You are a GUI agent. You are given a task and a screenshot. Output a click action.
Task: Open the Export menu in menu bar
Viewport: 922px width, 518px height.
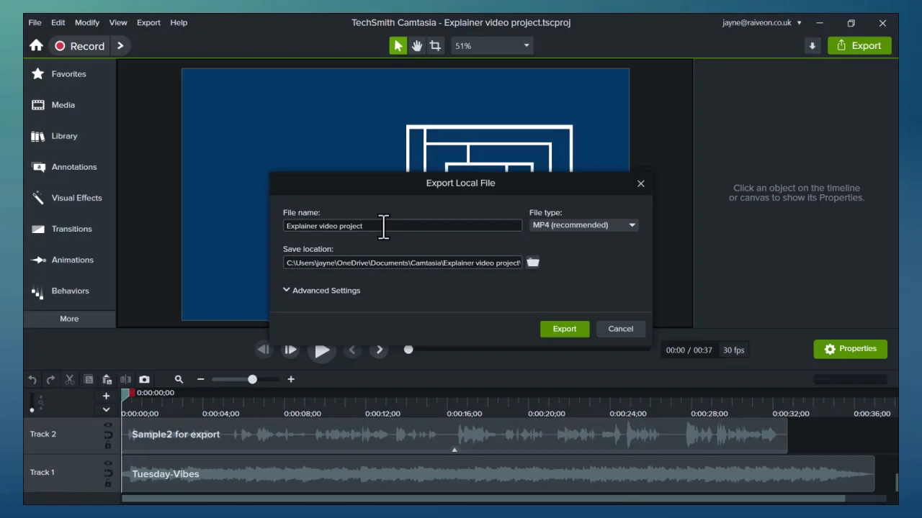tap(148, 22)
